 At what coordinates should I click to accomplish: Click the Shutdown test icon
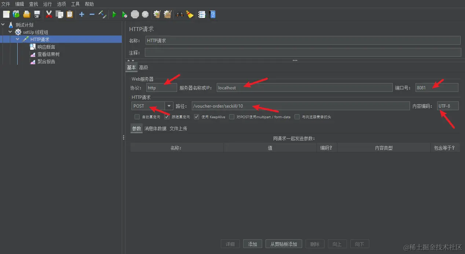[145, 14]
